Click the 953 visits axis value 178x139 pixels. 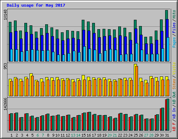[x=5, y=66]
